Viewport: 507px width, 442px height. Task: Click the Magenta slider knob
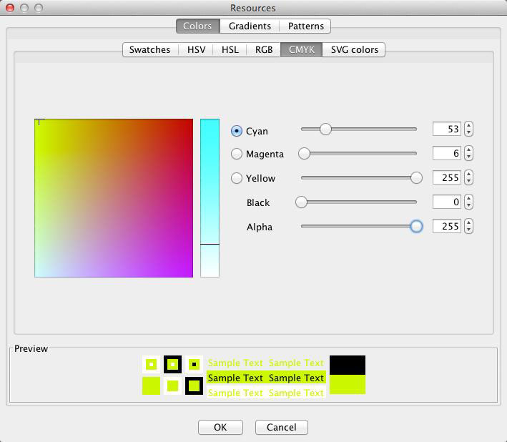[304, 153]
